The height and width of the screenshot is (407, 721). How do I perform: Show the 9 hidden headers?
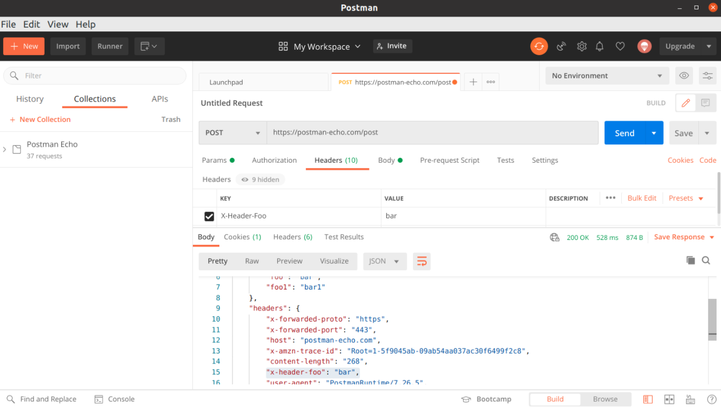[x=260, y=179]
